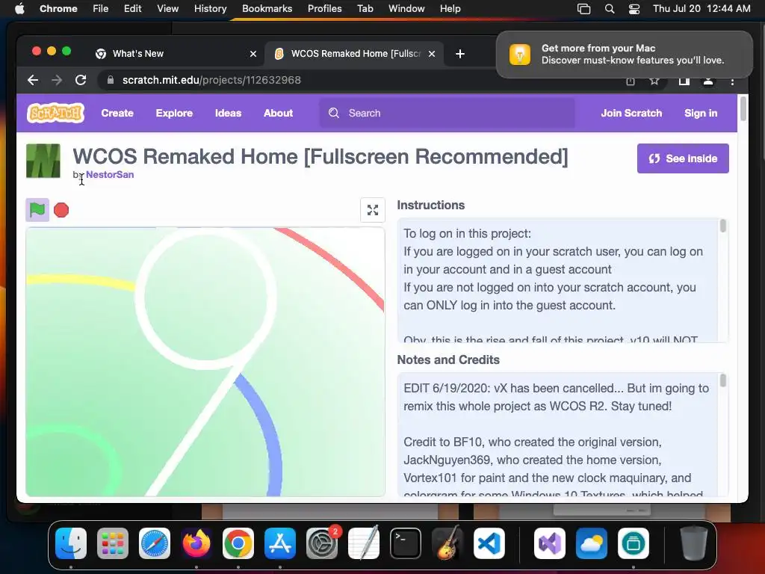Open Finder from the Dock

click(x=71, y=543)
